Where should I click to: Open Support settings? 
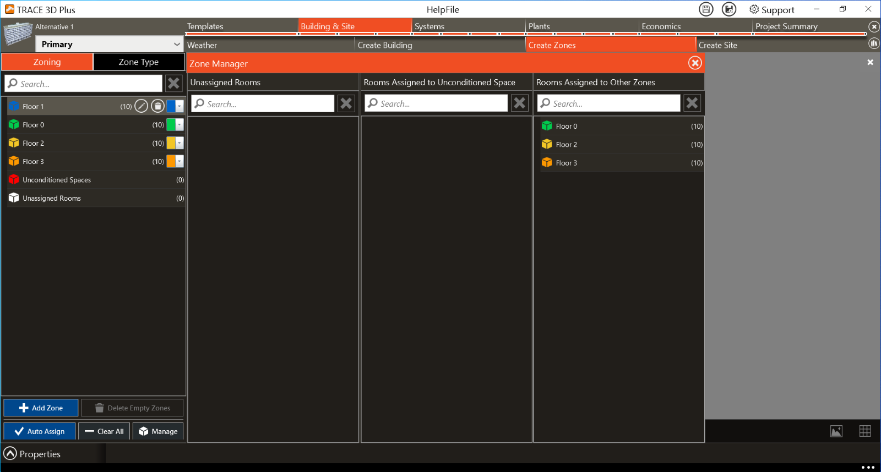771,10
